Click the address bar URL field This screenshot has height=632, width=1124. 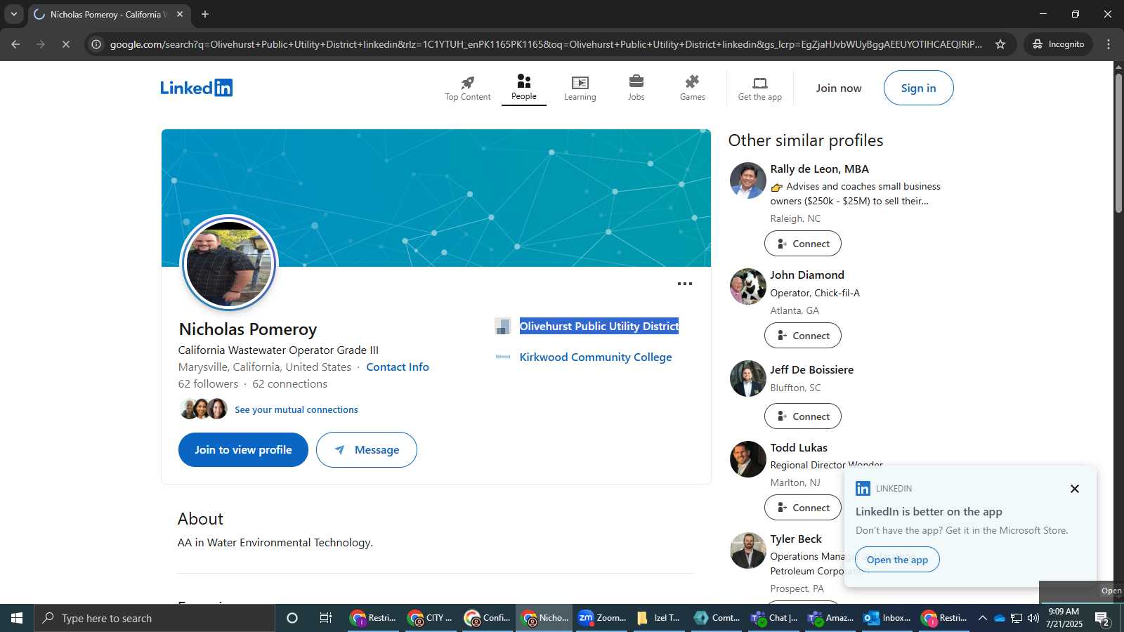coord(546,44)
